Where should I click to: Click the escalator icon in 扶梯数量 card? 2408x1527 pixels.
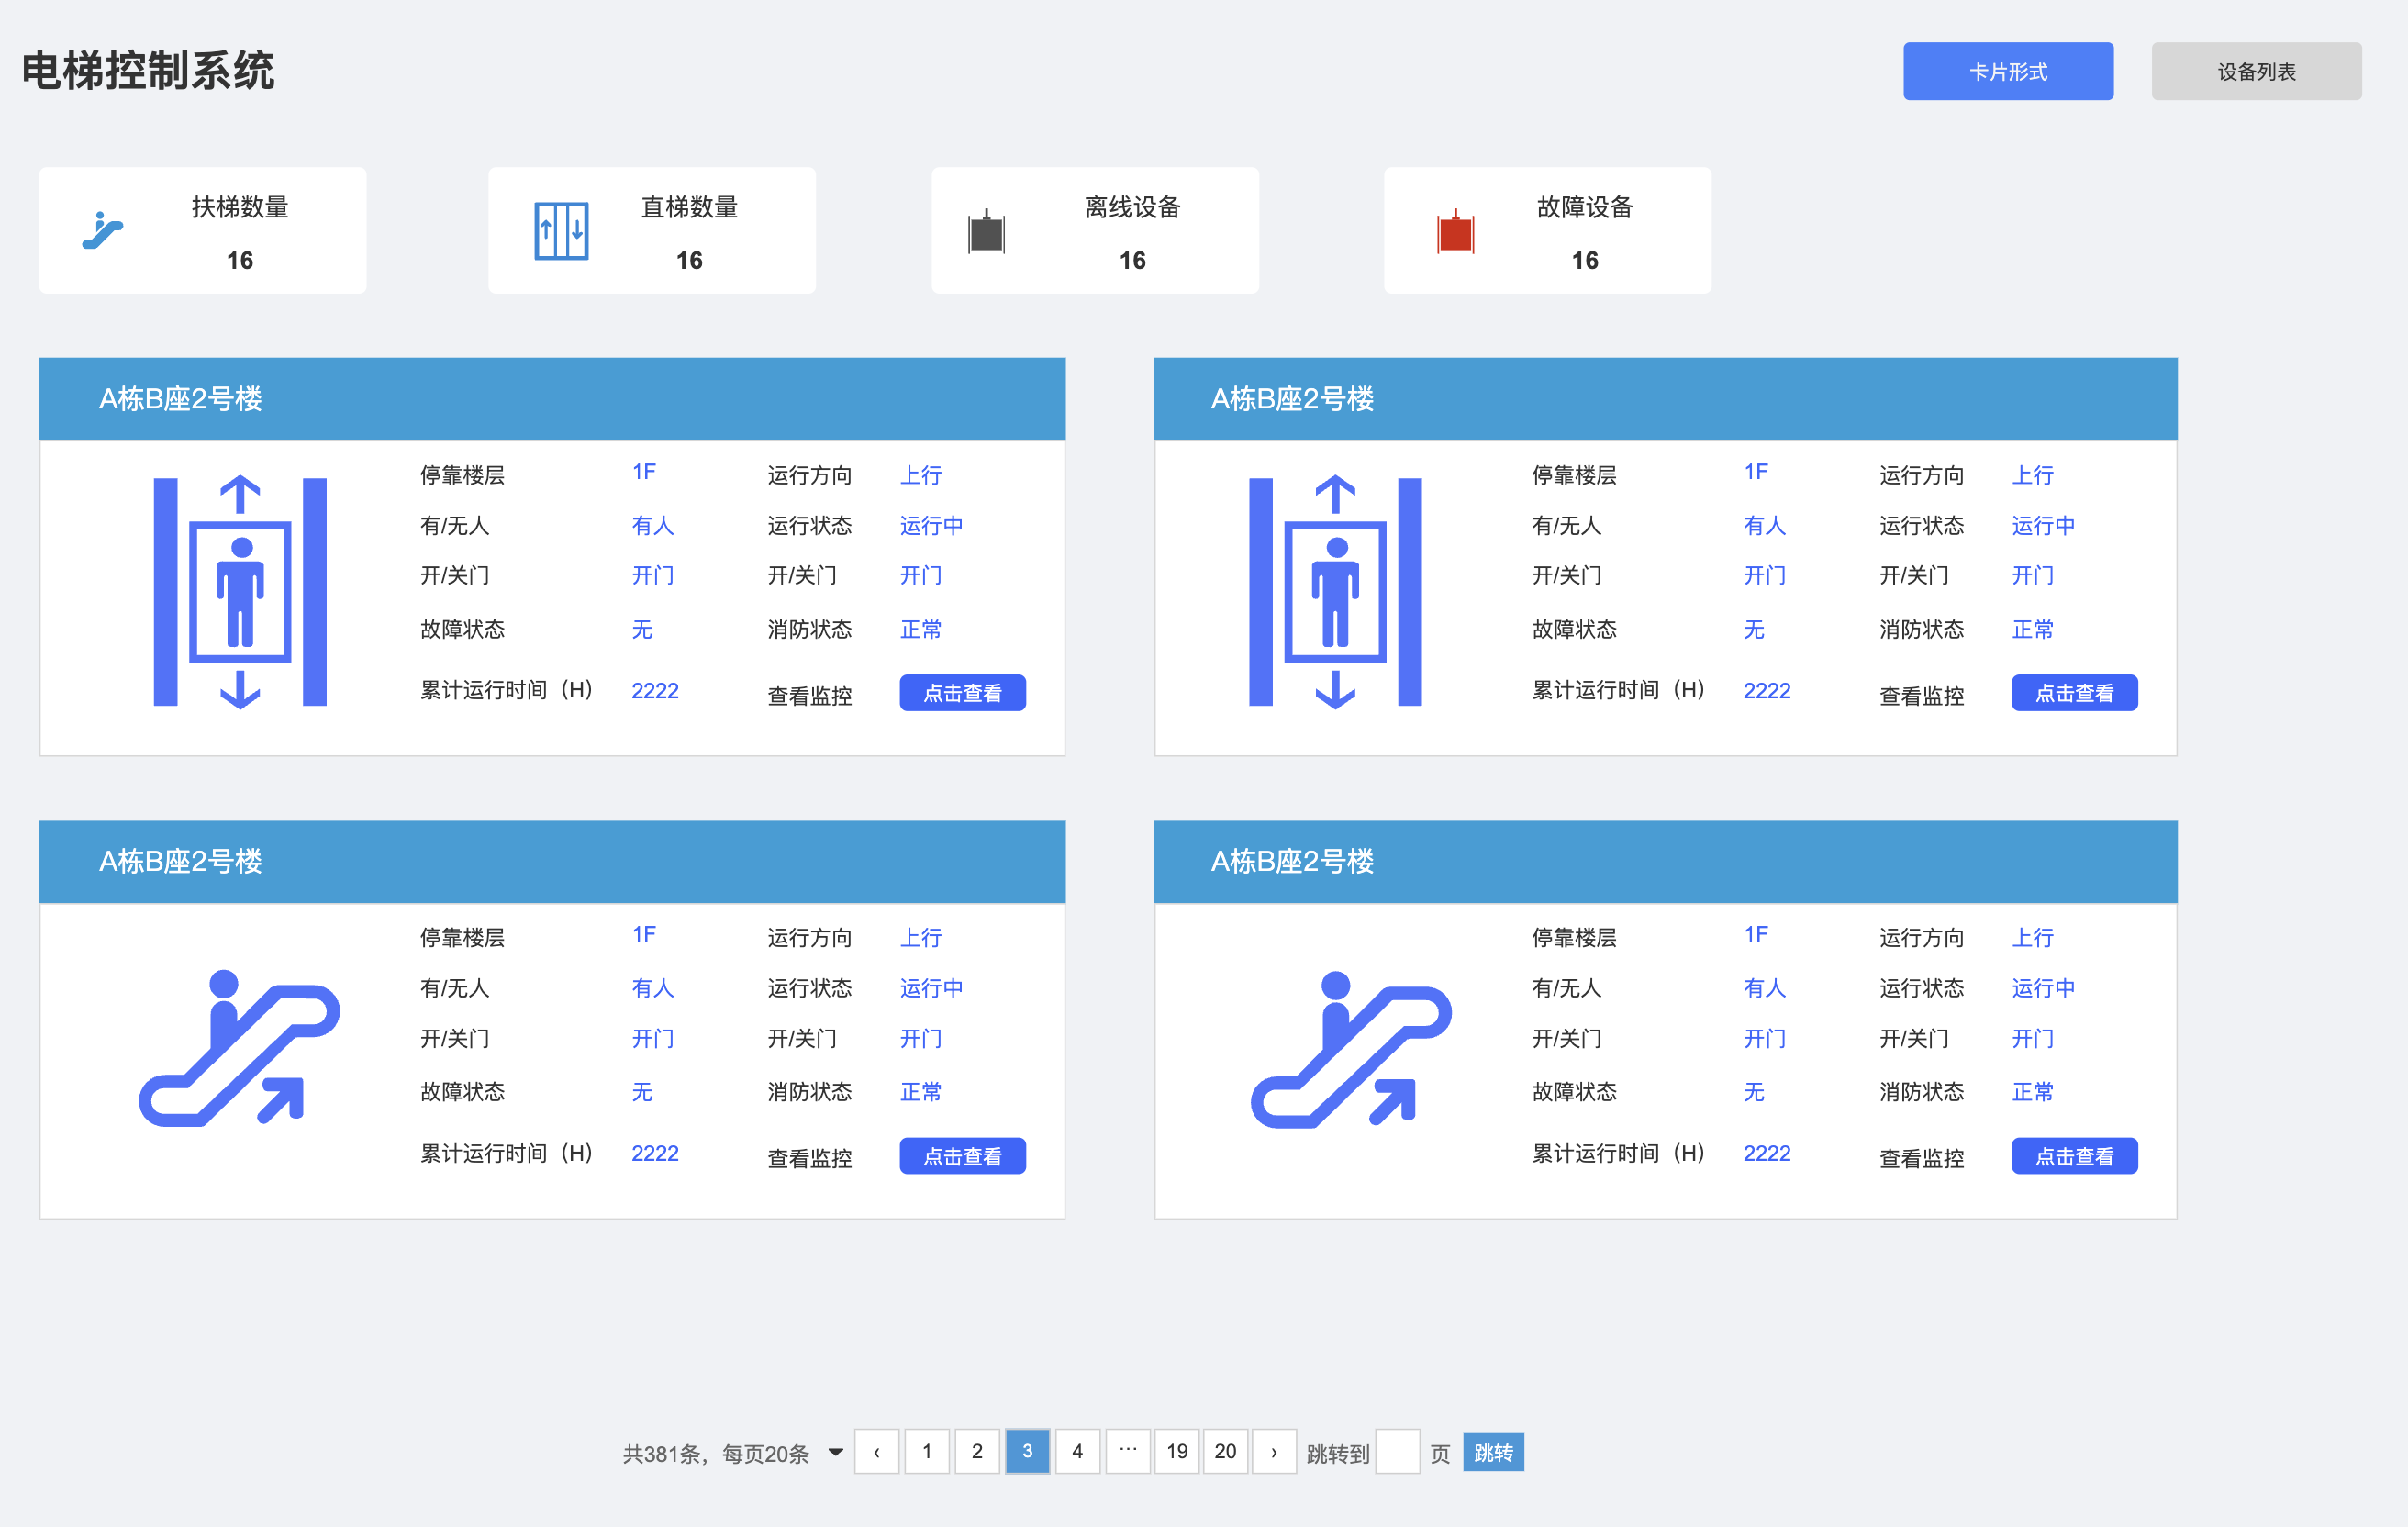[x=102, y=230]
